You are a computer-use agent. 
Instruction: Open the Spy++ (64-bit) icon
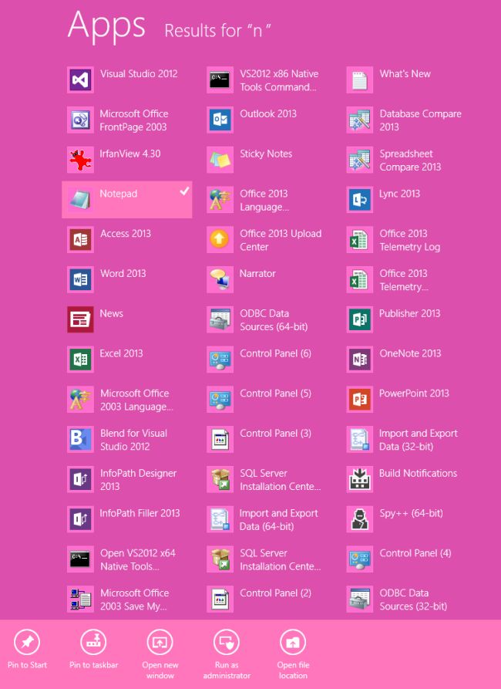[360, 519]
